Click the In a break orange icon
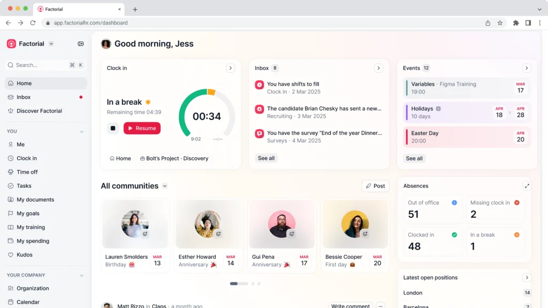The image size is (548, 308). (x=517, y=235)
